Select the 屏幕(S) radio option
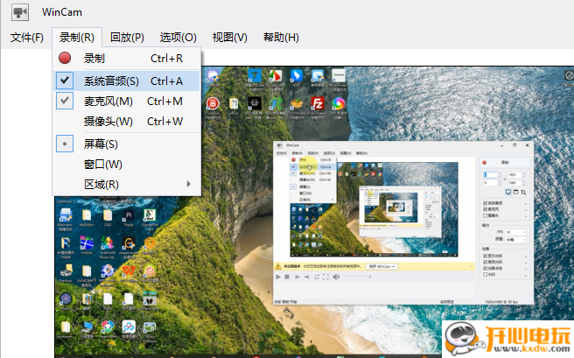This screenshot has width=574, height=358. [x=65, y=144]
